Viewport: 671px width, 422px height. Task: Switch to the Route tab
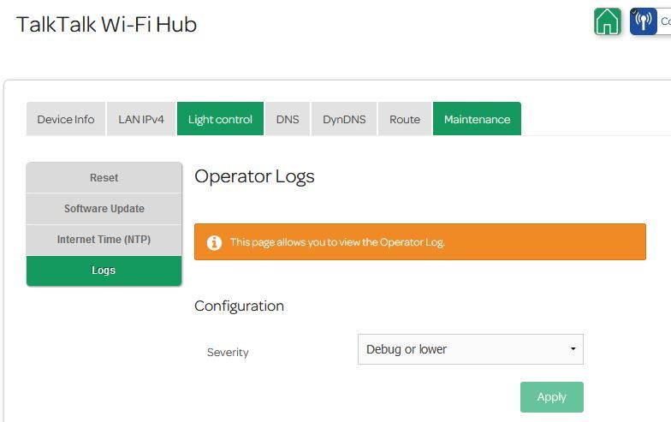[x=405, y=119]
